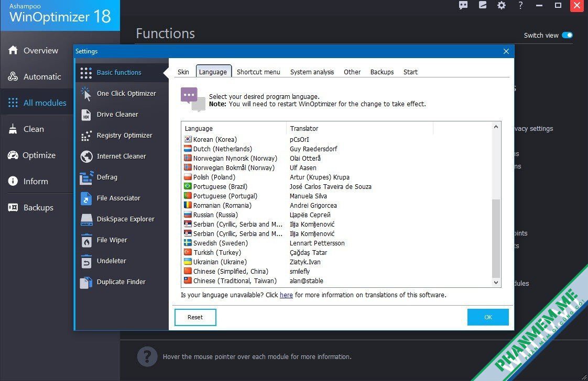Select All modules in main sidebar

37,103
